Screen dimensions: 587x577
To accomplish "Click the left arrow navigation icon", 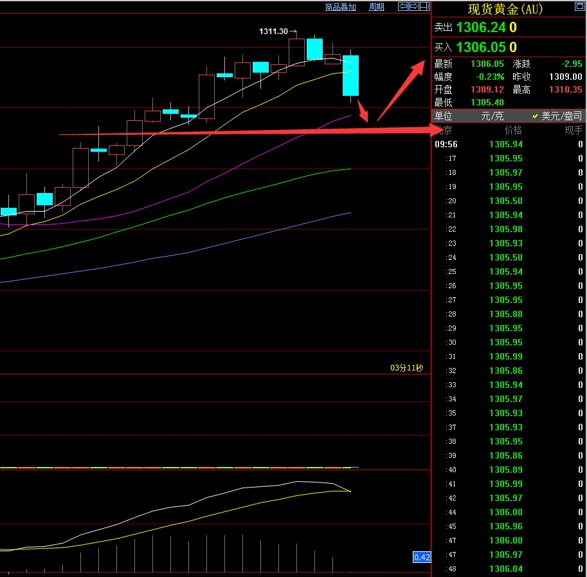I will pos(403,6).
